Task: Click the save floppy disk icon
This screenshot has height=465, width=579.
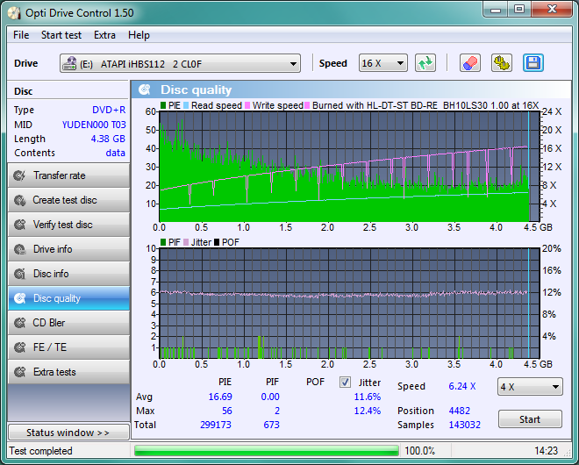Action: [x=533, y=63]
